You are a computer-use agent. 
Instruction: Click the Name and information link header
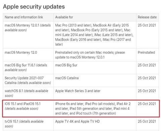pos(24,17)
